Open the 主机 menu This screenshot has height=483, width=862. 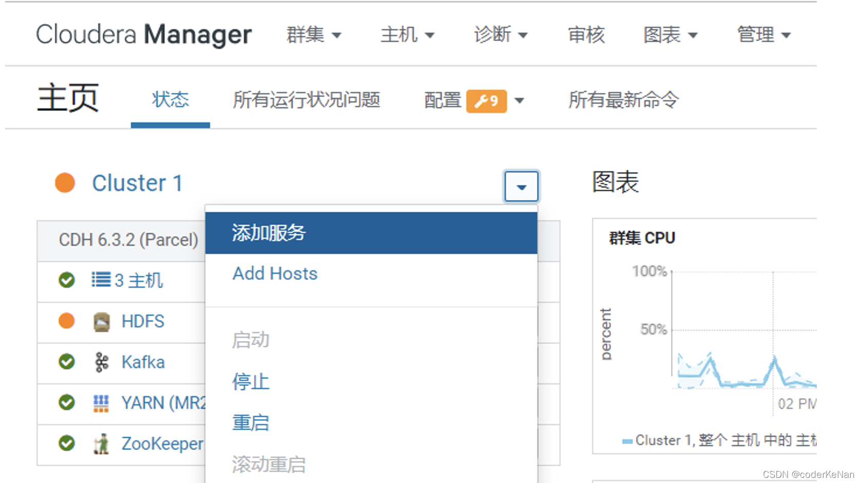407,35
